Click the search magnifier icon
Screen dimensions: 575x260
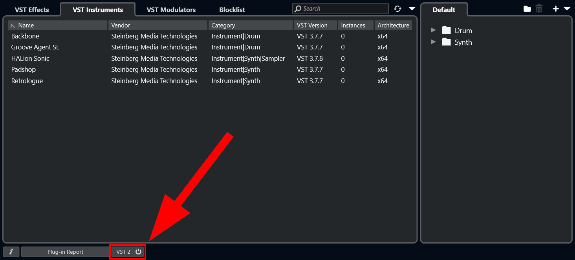[298, 8]
